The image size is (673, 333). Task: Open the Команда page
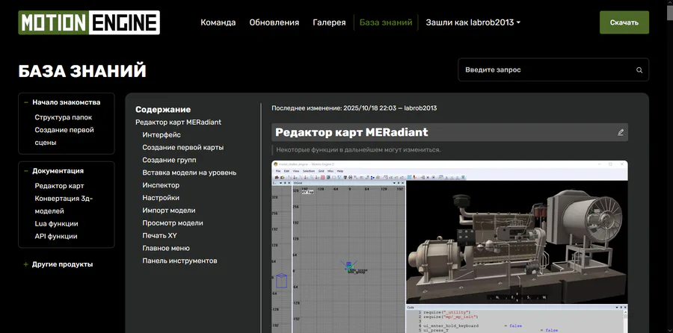coord(218,22)
